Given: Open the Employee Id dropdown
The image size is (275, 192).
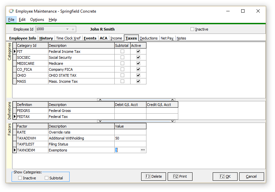Looking at the screenshot, I should [67, 29].
